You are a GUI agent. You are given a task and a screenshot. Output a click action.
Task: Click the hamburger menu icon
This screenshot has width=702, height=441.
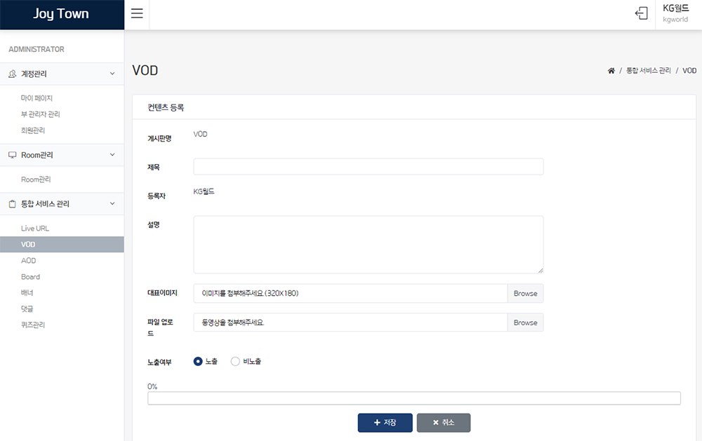coord(137,14)
